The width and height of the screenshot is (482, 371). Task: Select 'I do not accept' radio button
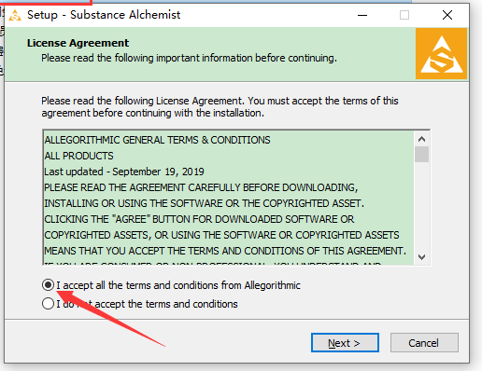48,304
